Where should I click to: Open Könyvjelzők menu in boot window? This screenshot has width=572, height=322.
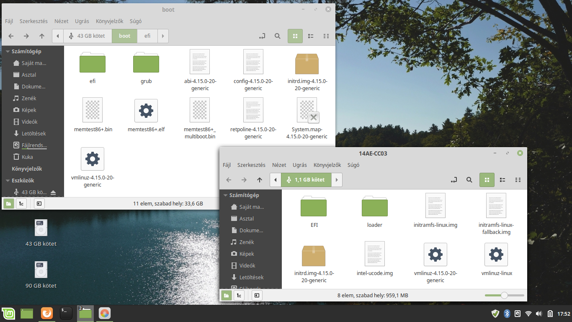tap(109, 21)
